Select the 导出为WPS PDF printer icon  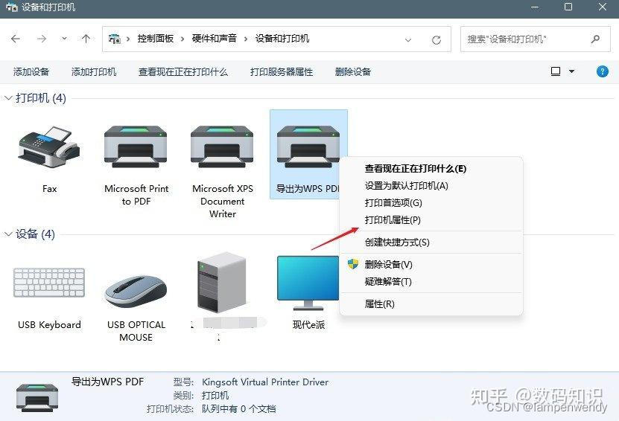click(308, 146)
